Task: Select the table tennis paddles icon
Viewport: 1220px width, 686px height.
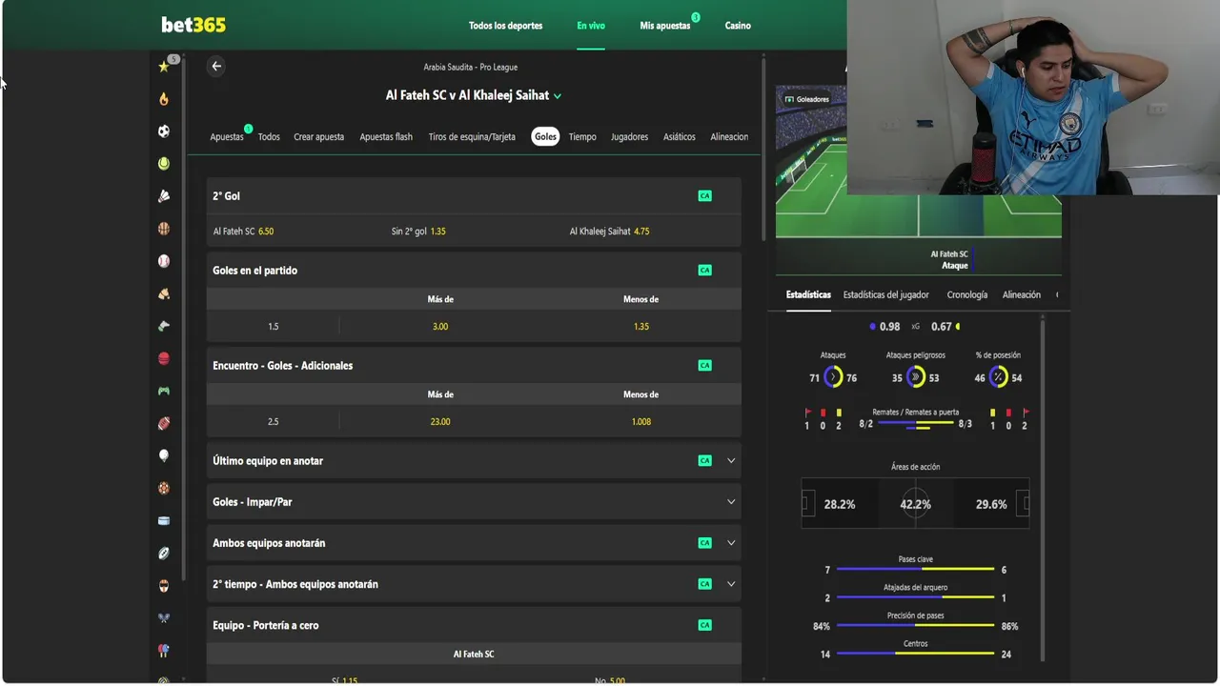Action: tap(164, 650)
